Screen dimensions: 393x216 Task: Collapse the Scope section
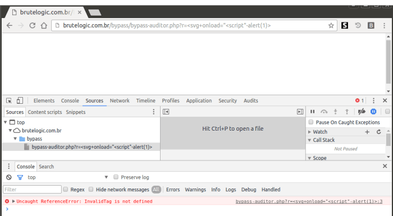309,158
